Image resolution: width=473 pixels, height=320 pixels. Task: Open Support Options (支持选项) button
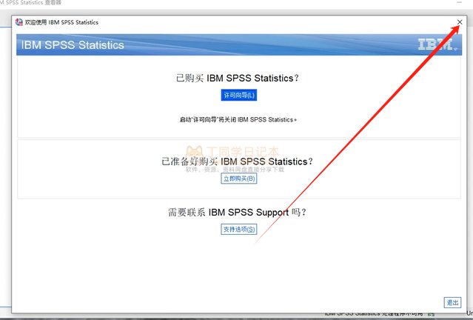(239, 229)
